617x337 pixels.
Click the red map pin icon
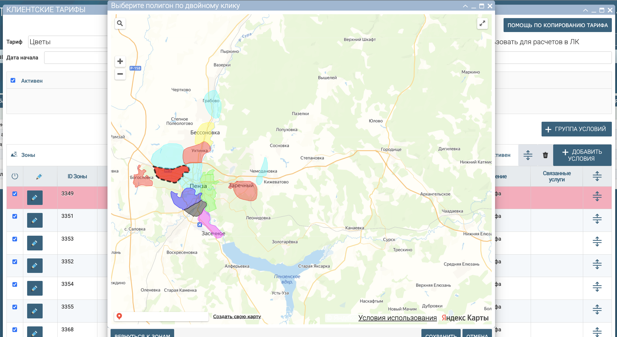coord(119,316)
